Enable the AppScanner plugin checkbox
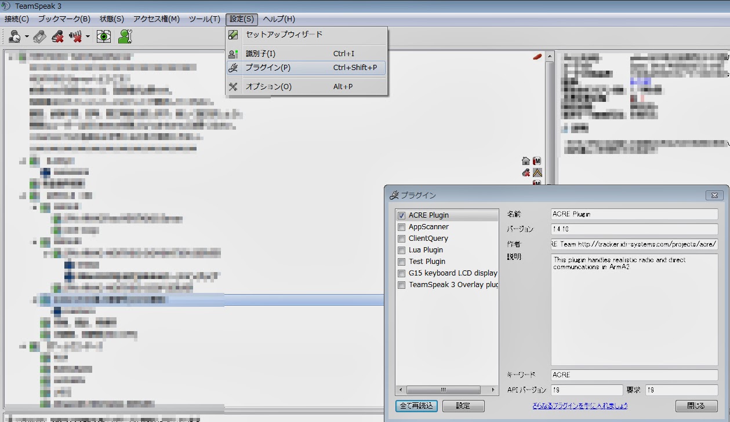Image resolution: width=730 pixels, height=422 pixels. pos(401,227)
